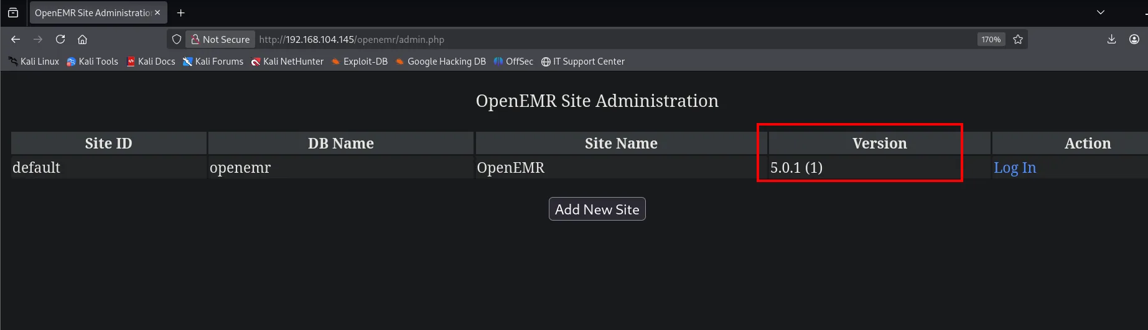Open Google Hacking DB bookmark

pyautogui.click(x=441, y=62)
